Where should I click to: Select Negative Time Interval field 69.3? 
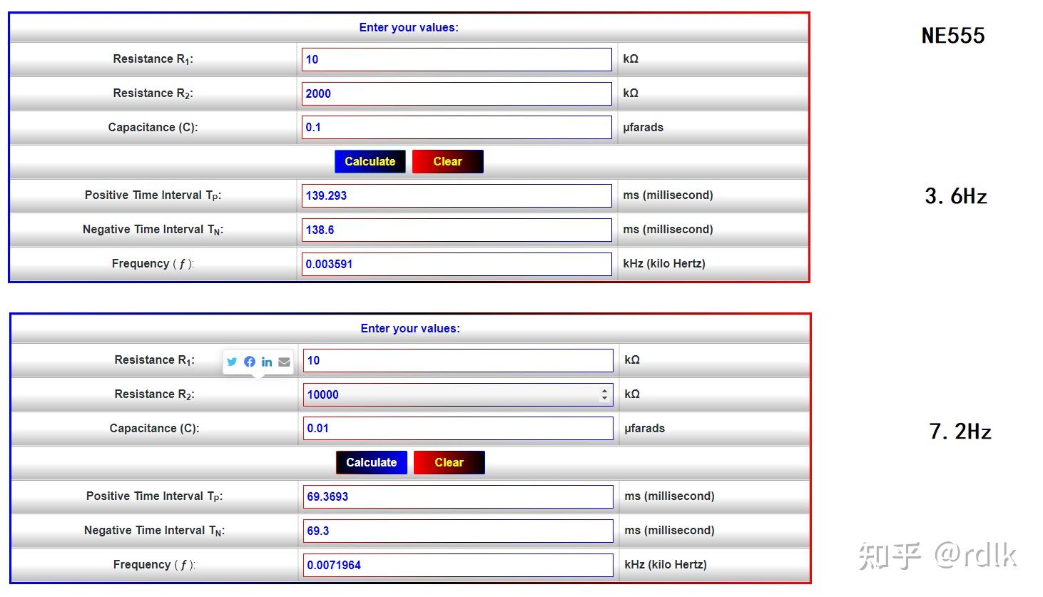pyautogui.click(x=458, y=531)
